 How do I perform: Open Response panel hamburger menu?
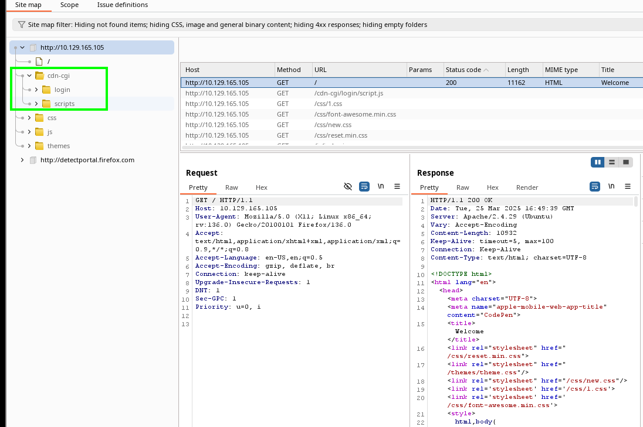(627, 186)
